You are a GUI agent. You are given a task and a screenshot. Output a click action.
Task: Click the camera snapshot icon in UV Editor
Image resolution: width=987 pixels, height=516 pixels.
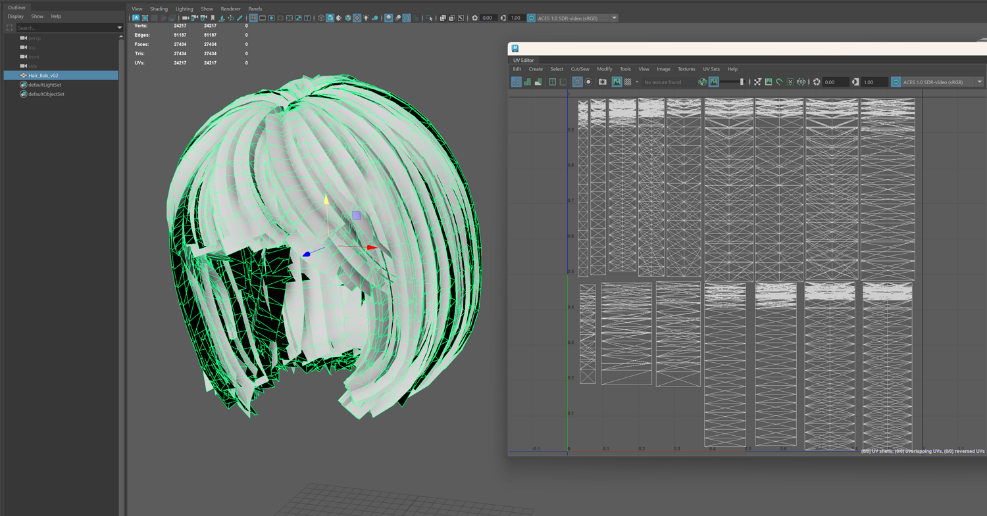point(602,82)
